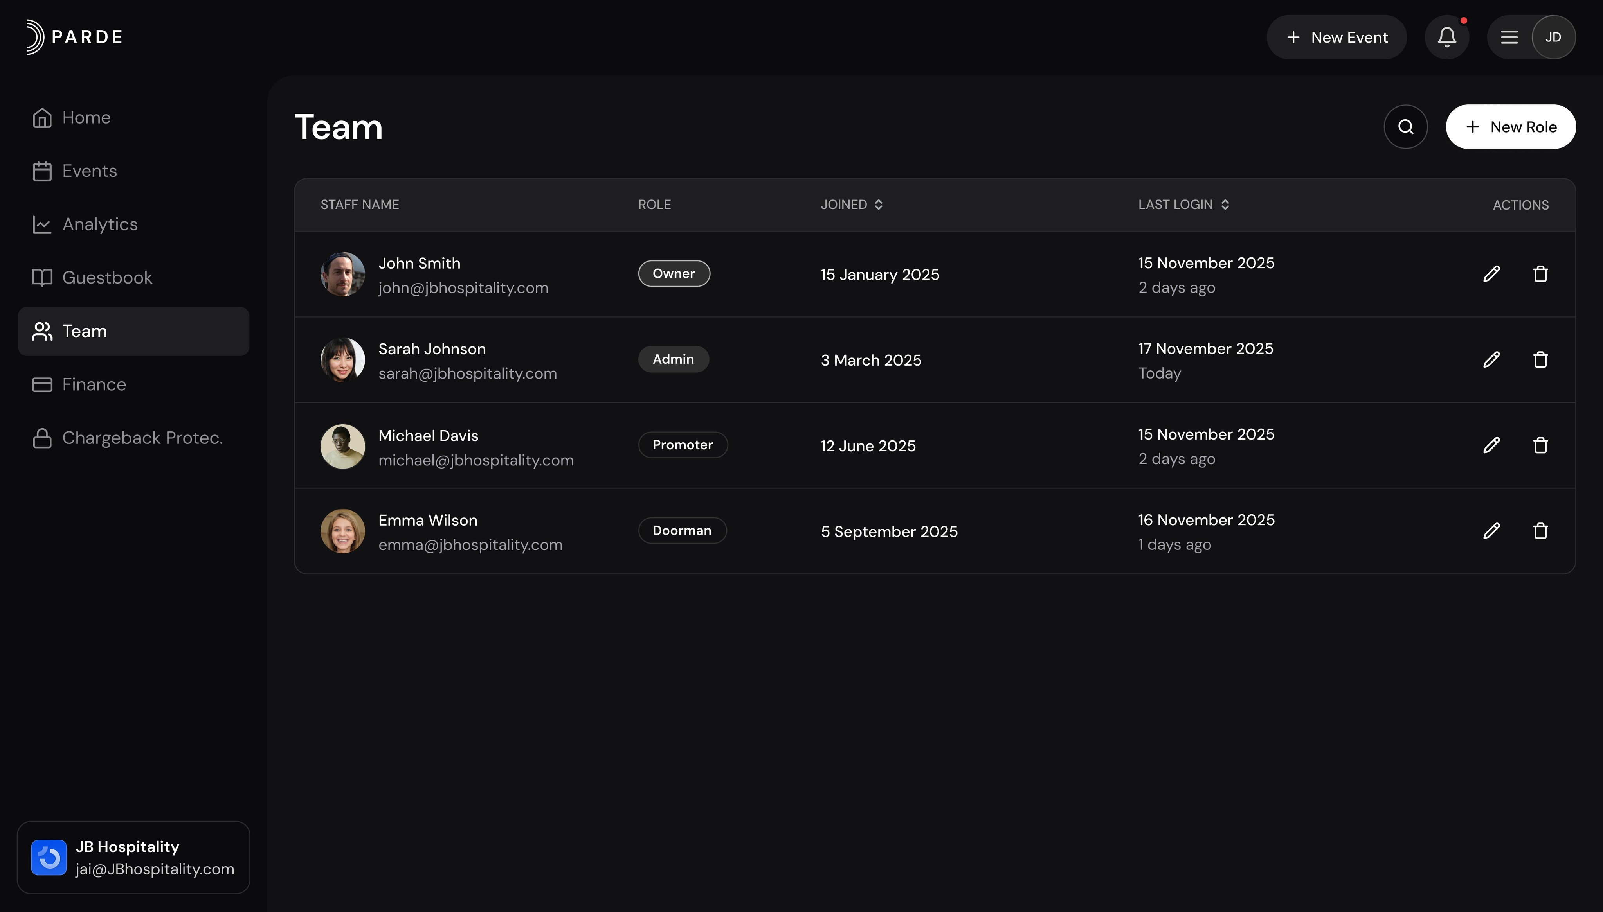Click Sarah Johnson's profile photo
This screenshot has width=1603, height=912.
point(343,360)
